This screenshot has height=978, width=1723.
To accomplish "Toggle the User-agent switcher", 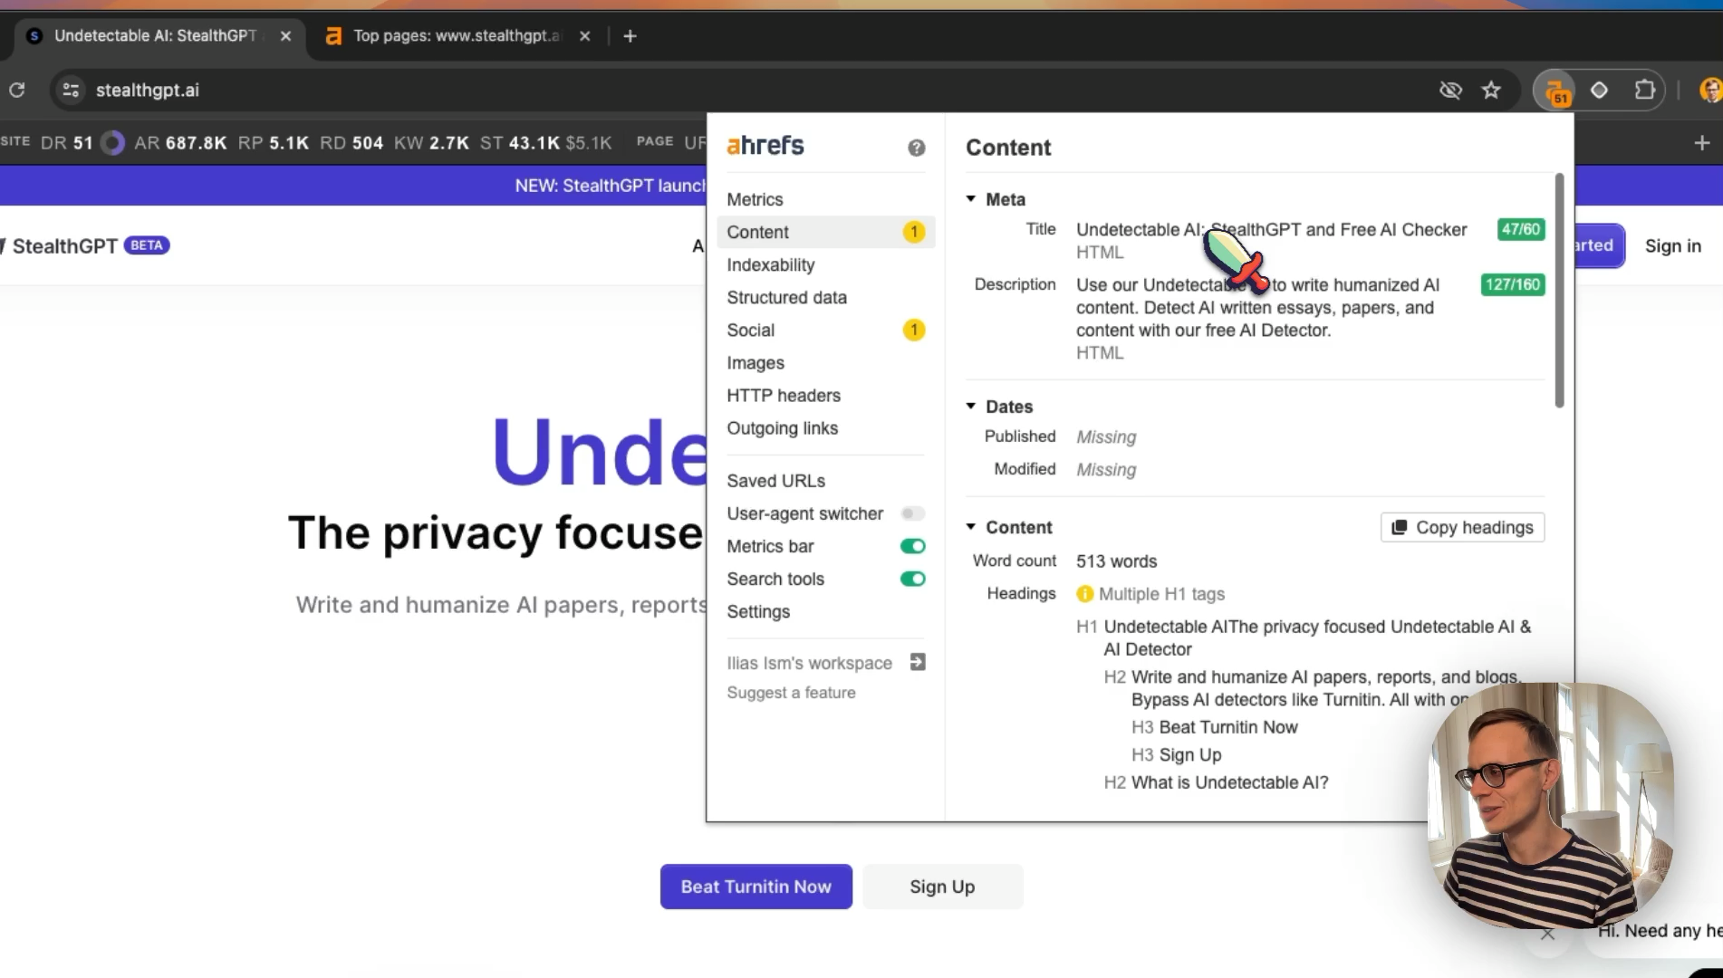I will point(912,513).
